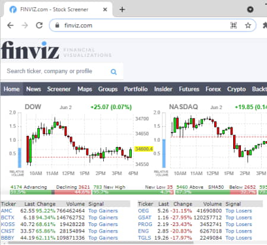Image resolution: width=267 pixels, height=245 pixels.
Task: Open the Screener menu item
Action: pos(59,89)
